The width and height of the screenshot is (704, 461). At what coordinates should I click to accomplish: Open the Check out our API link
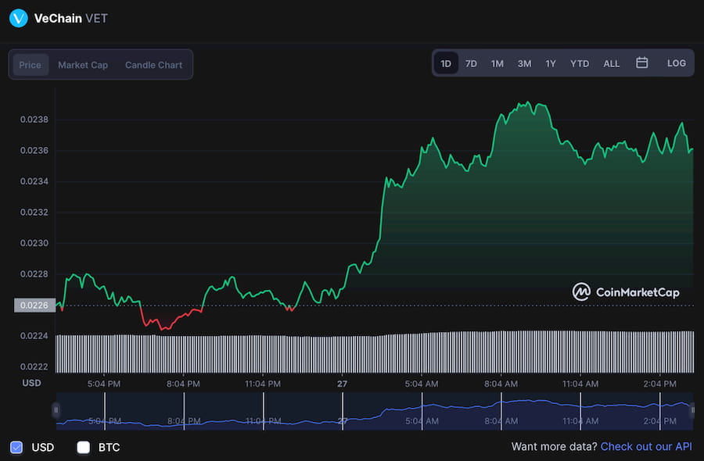coord(646,447)
